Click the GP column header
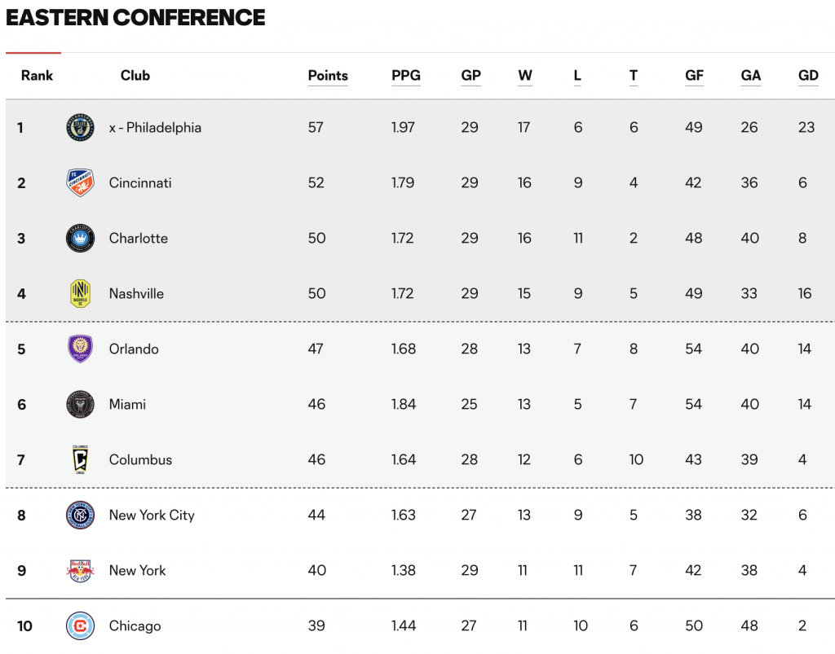The width and height of the screenshot is (835, 654). click(471, 76)
